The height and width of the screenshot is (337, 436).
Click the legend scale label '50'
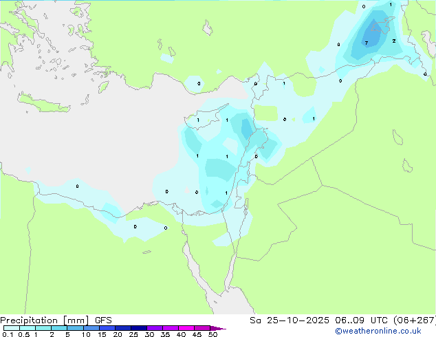[x=212, y=334]
